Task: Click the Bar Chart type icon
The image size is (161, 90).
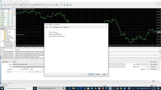Action: (44, 5)
